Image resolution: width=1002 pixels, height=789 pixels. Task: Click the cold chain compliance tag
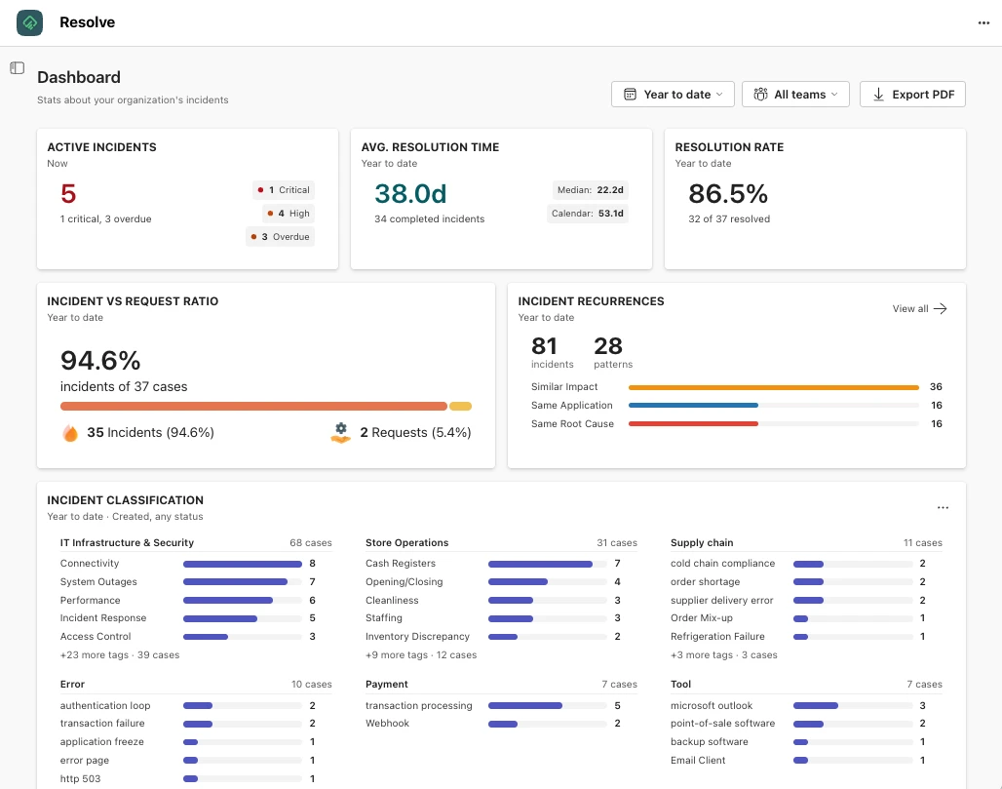point(722,564)
